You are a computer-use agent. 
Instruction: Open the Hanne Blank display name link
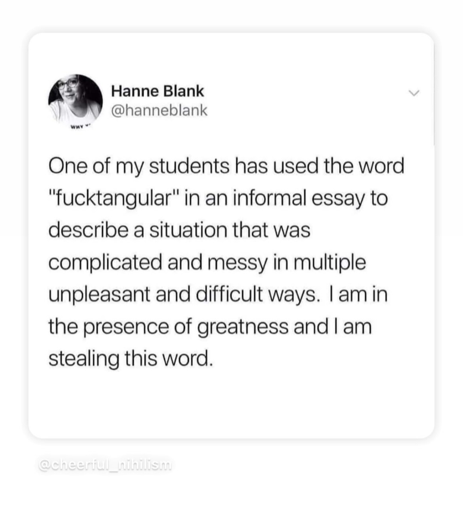point(157,91)
